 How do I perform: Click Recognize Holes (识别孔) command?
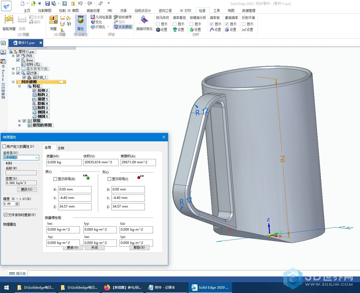tap(98, 27)
